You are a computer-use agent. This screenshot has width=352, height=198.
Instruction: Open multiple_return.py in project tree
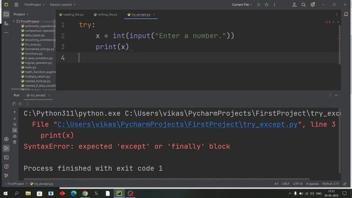coord(35,76)
